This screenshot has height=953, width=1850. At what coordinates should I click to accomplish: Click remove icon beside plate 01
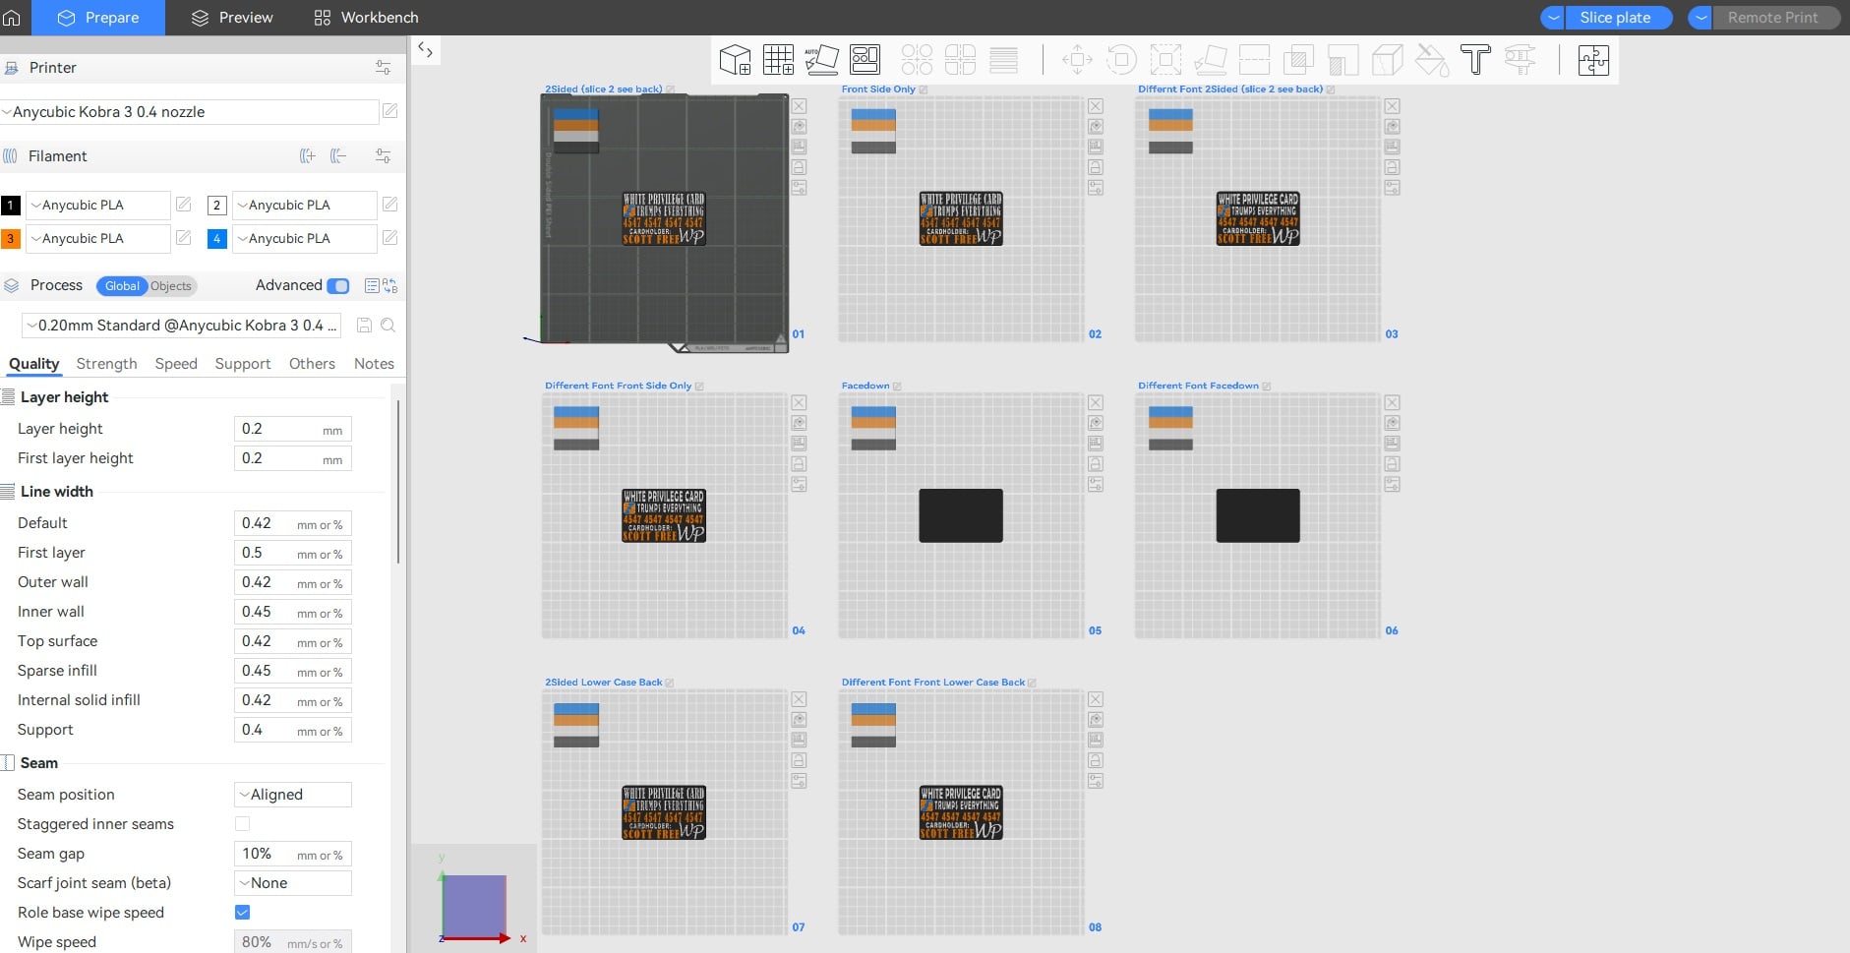click(799, 106)
